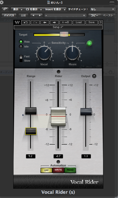Click the Setup A* name field
The image size is (118, 198).
click(x=58, y=27)
